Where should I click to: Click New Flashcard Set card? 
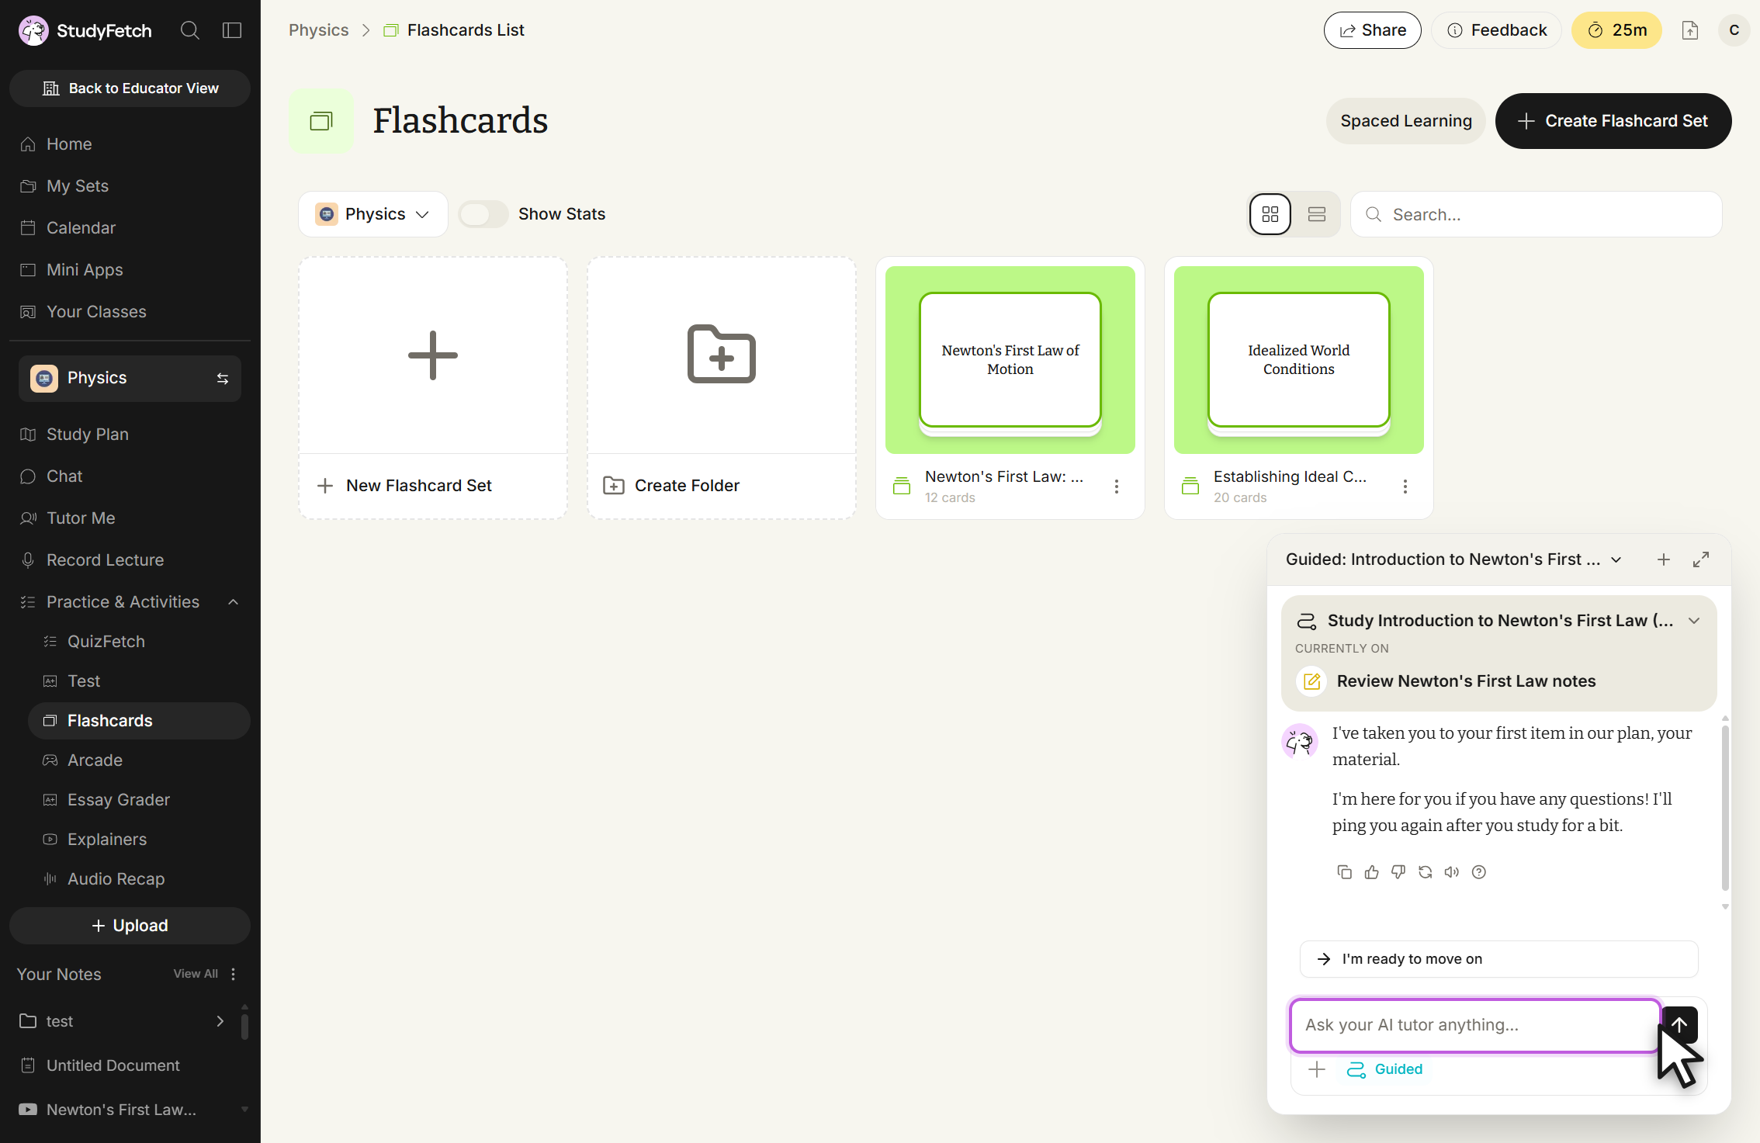(433, 388)
